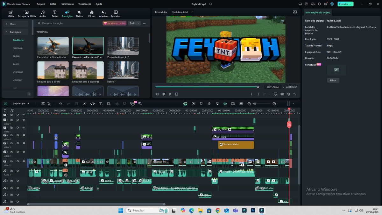Hide Video 3 track with eye icon
382x215 pixels.
(x=24, y=143)
